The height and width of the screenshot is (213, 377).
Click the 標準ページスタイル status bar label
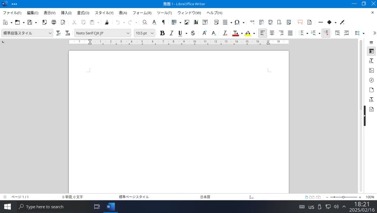[134, 197]
